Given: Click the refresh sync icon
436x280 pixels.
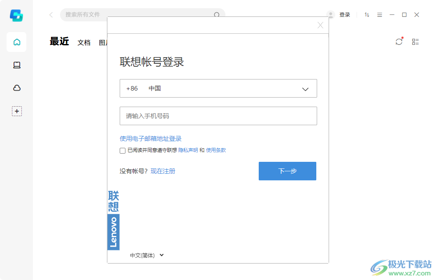Looking at the screenshot, I should tap(399, 42).
